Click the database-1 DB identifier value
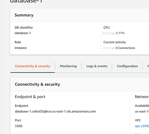The image size is (149, 134). pyautogui.click(x=23, y=33)
